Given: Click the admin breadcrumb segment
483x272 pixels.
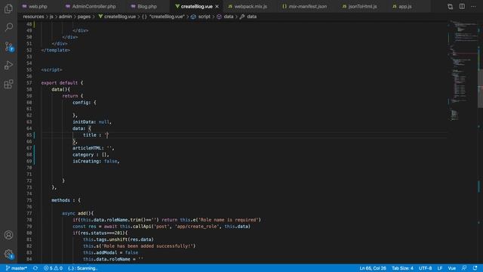Looking at the screenshot, I should (66, 17).
